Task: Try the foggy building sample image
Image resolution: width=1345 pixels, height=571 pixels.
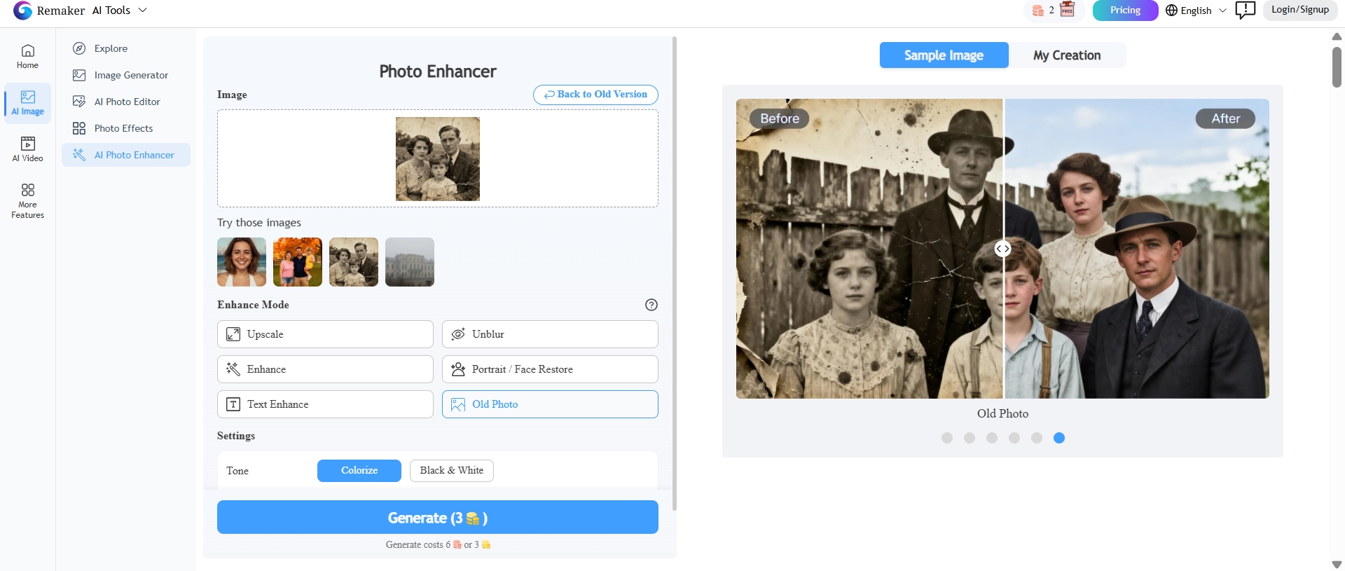Action: click(410, 262)
